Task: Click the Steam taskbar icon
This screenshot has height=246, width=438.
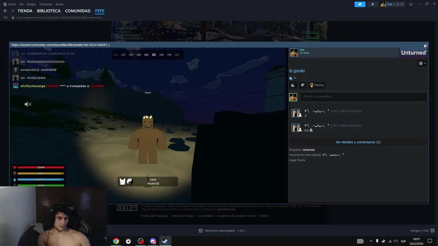Action: [165, 241]
